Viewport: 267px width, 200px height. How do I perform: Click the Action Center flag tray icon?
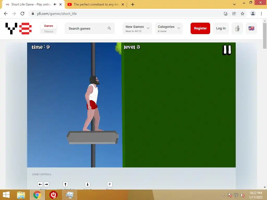[x=230, y=195]
